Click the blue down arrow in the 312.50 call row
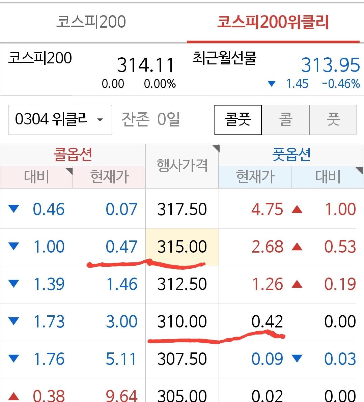Viewport: 364px width, 402px height. pyautogui.click(x=14, y=284)
